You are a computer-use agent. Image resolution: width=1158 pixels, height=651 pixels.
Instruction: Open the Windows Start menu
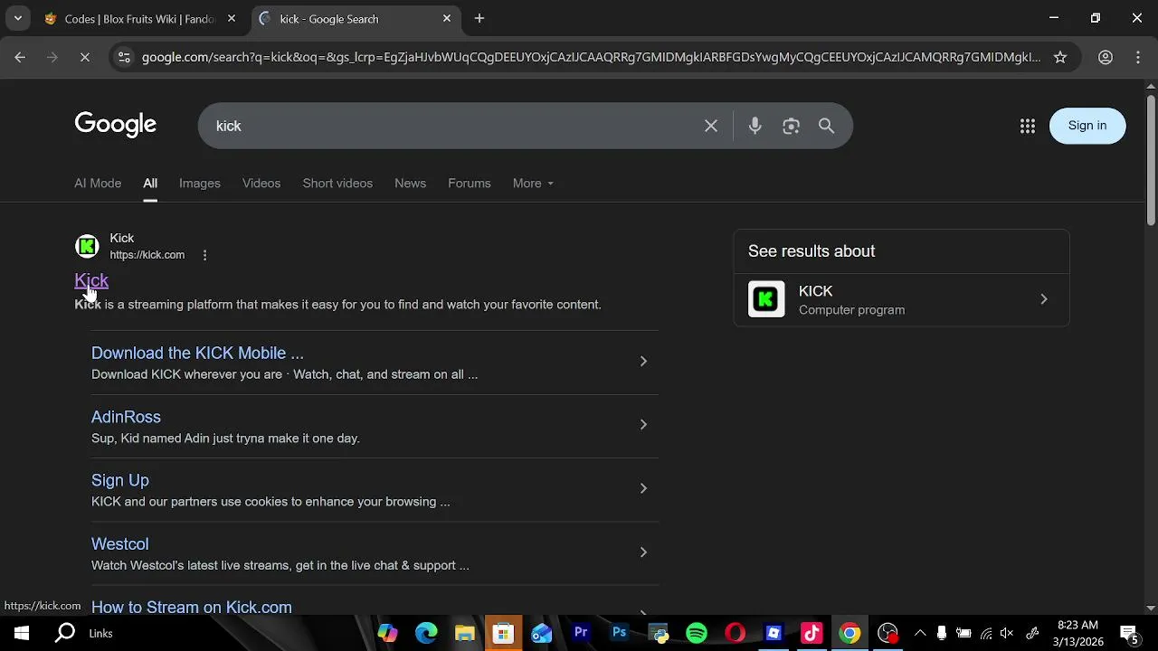click(x=22, y=633)
